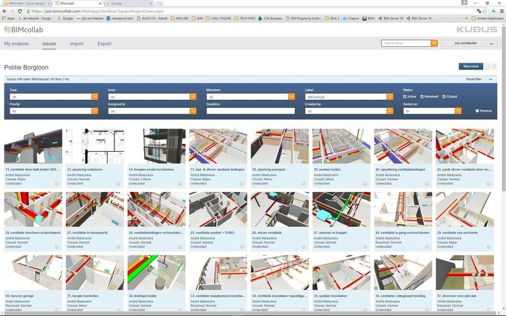This screenshot has height=316, width=506.
Task: Switch to grid thumbnail view
Action: pyautogui.click(x=488, y=66)
